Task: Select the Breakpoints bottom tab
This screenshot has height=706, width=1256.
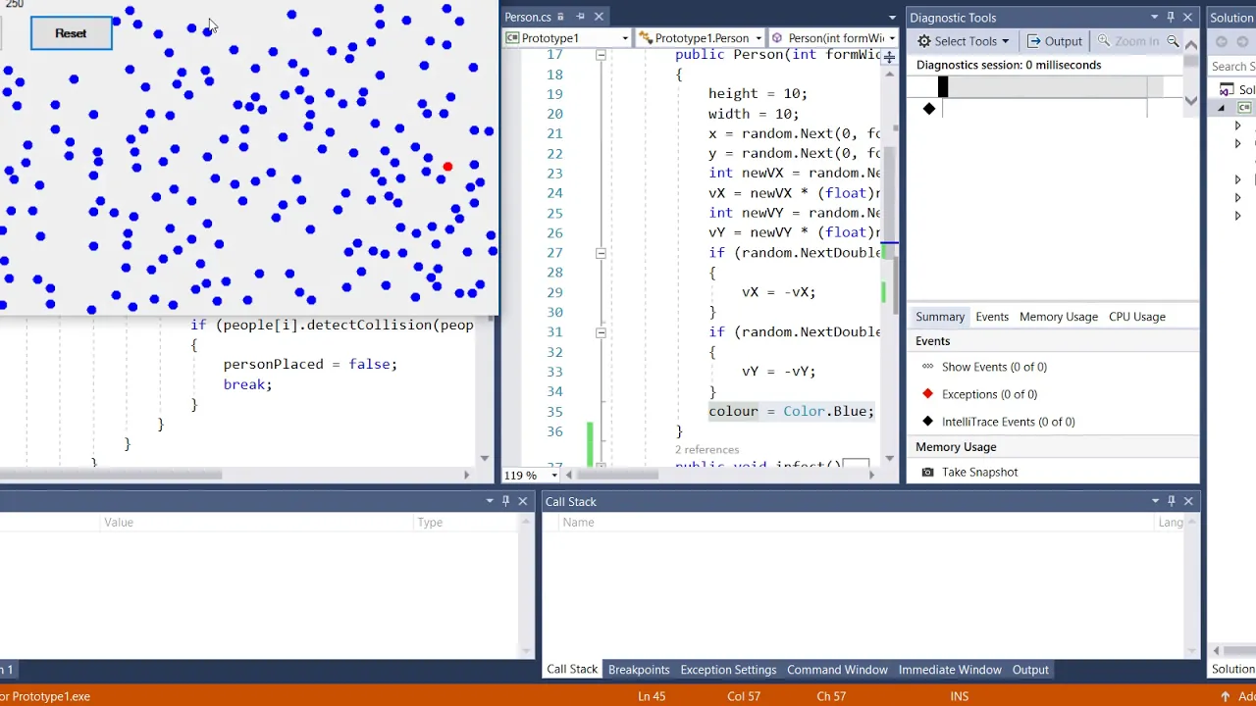Action: point(639,670)
